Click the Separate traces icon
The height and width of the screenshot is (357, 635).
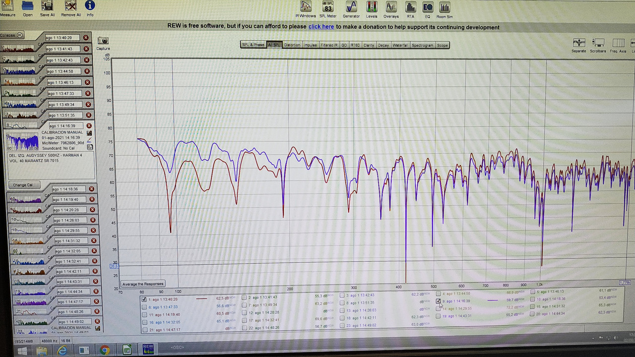point(579,43)
